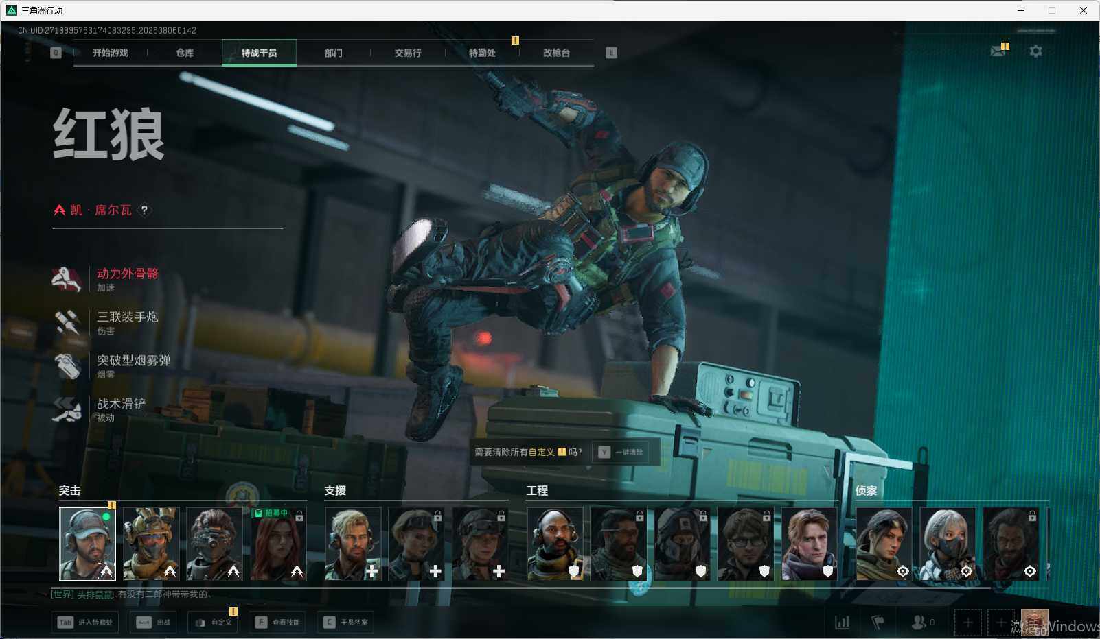Select the assault operator with night-vision goggles
The height and width of the screenshot is (639, 1100).
click(214, 544)
